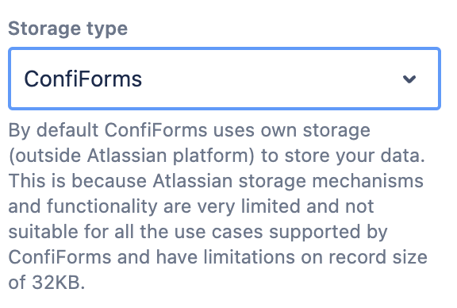Select the ConfiForms value text in the dropdown
Image resolution: width=457 pixels, height=308 pixels.
click(x=83, y=79)
